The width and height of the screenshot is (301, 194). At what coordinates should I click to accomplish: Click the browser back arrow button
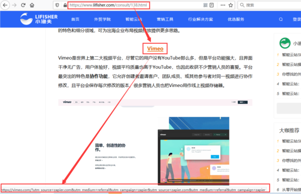tap(5, 5)
